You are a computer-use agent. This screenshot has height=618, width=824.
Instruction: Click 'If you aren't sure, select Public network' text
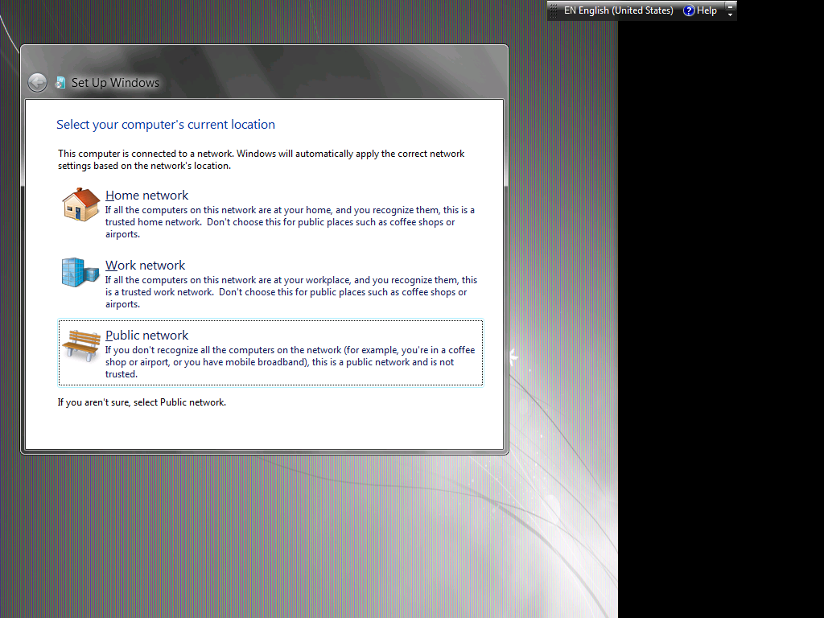142,402
